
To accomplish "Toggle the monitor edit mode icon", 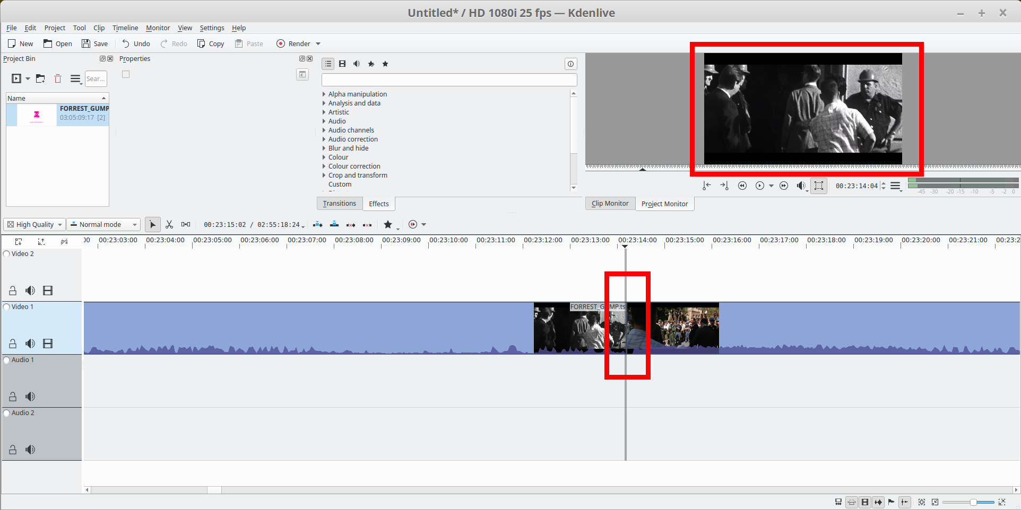I will pos(819,186).
